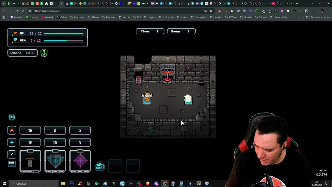This screenshot has height=187, width=332.
Task: Open the game hamburger menu
Action: click(12, 164)
